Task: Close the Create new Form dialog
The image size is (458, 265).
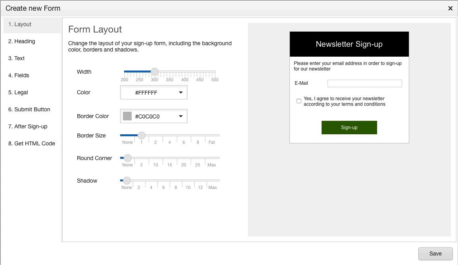Action: coord(450,8)
